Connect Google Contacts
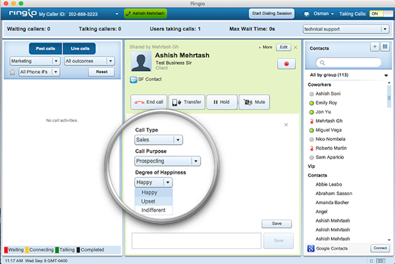The image size is (395, 264). 380,248
